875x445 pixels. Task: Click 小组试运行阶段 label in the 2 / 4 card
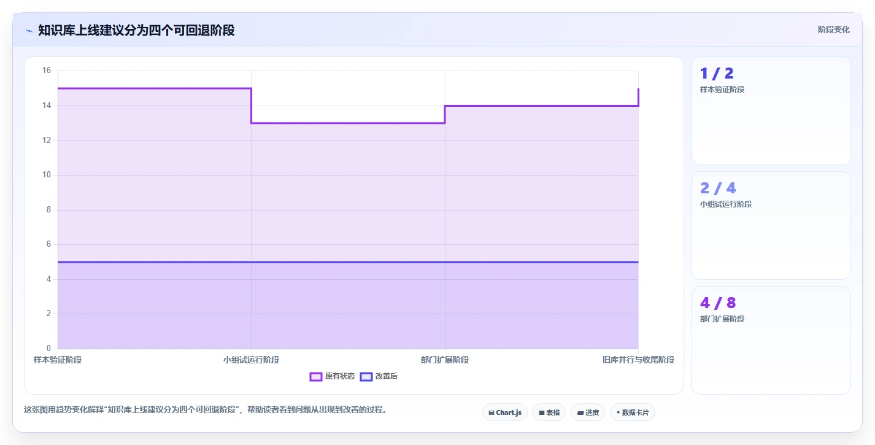tap(726, 204)
